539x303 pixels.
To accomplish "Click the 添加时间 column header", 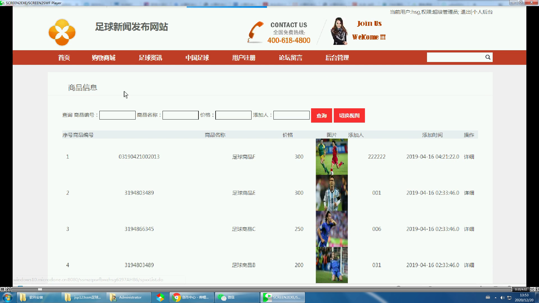I will point(432,135).
